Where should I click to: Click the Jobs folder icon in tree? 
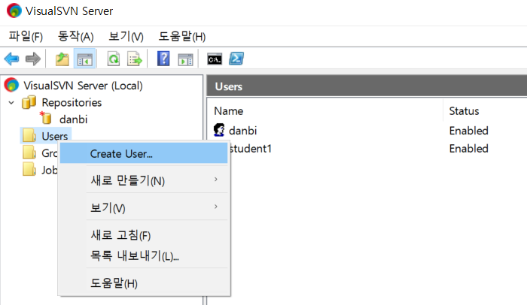point(29,169)
